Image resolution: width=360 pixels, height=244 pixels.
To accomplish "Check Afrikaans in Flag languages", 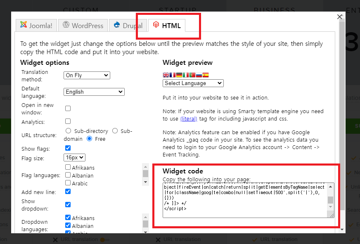I will pyautogui.click(x=68, y=167).
